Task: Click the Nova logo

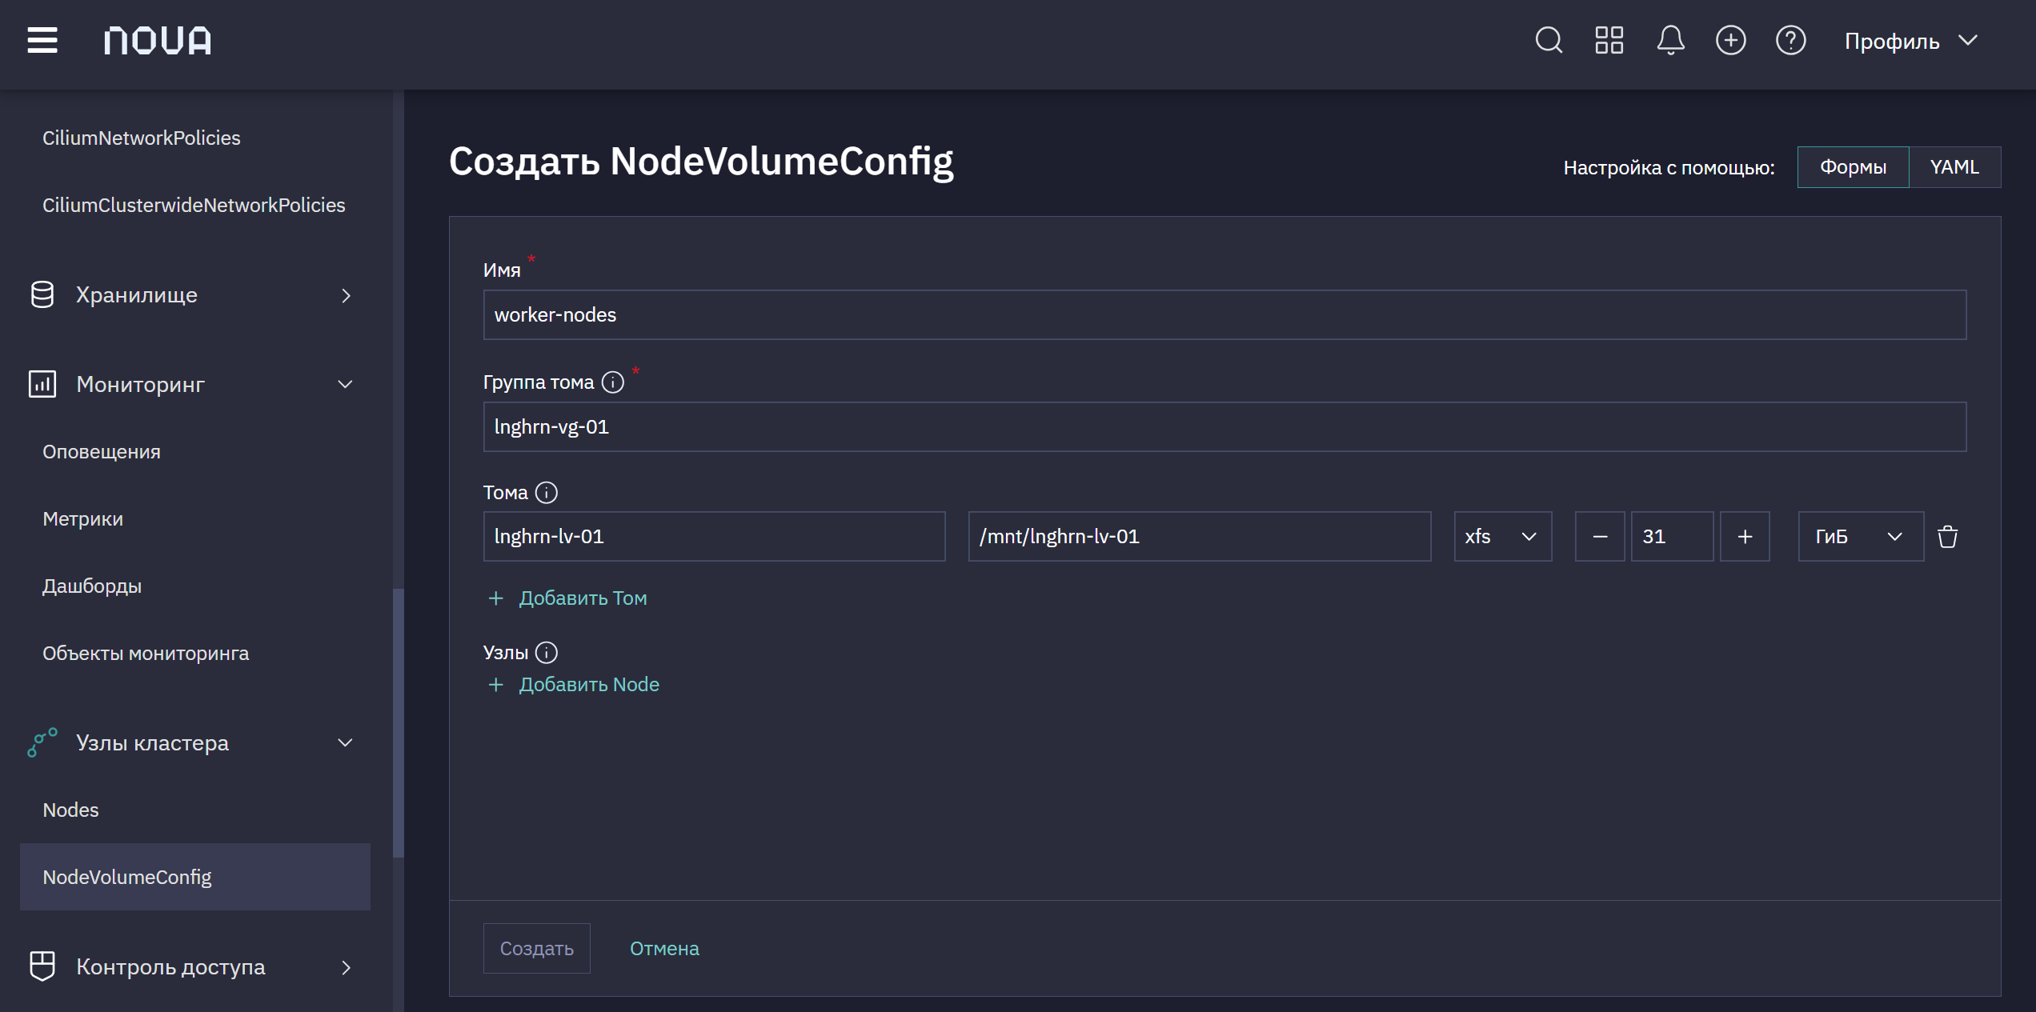Action: click(158, 40)
